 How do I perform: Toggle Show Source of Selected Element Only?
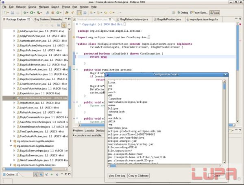(x=85, y=13)
